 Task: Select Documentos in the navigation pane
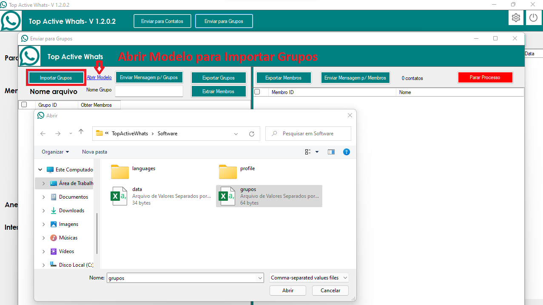point(74,197)
